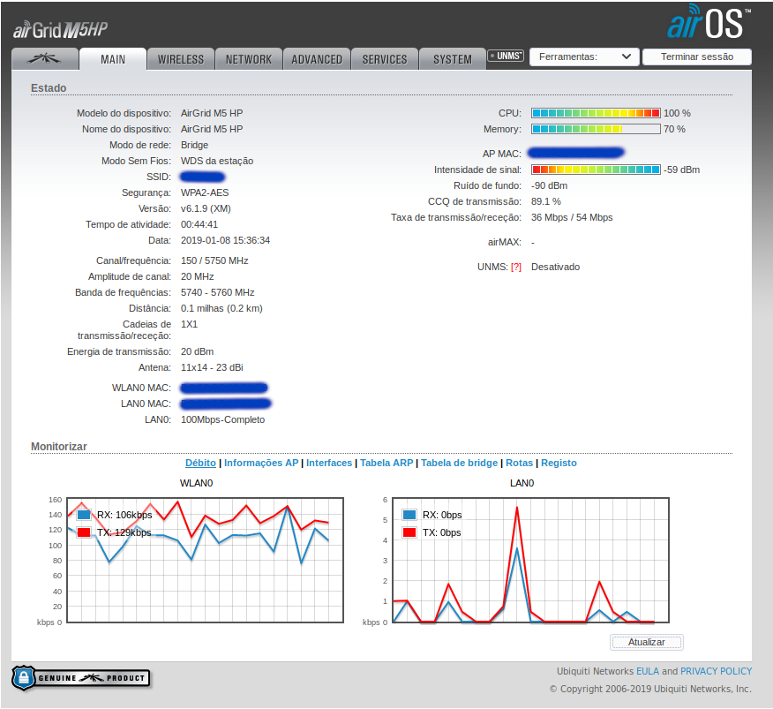Click the WLAN0 TX red legend swatch
The width and height of the screenshot is (773, 709).
(x=84, y=532)
